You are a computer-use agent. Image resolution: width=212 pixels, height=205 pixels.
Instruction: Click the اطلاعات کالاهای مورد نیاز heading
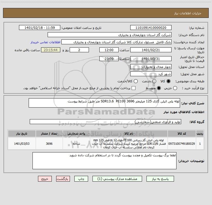pyautogui.click(x=184, y=112)
